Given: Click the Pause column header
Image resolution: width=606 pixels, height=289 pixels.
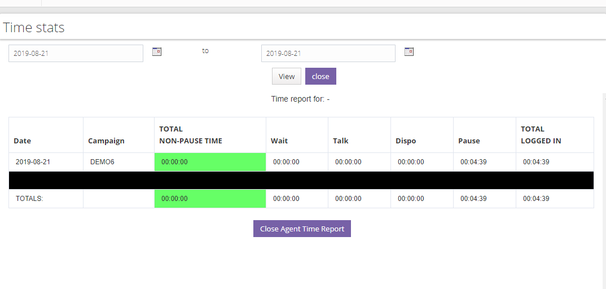Looking at the screenshot, I should click(469, 141).
